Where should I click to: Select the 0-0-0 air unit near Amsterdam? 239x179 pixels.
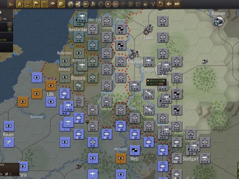(82, 18)
